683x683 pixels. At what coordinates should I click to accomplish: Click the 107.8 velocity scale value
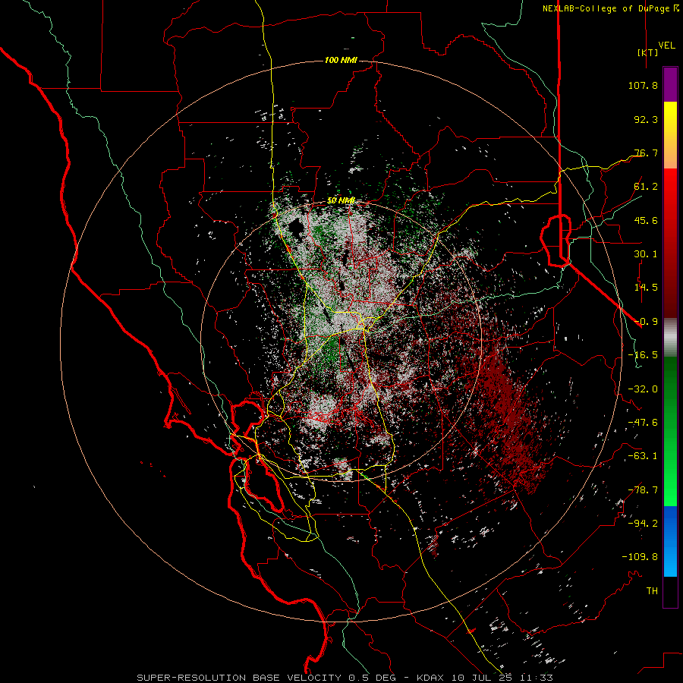tap(643, 85)
